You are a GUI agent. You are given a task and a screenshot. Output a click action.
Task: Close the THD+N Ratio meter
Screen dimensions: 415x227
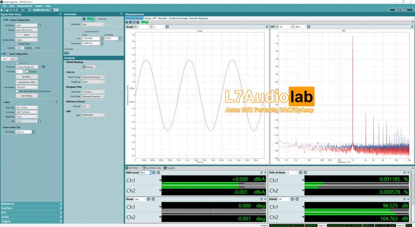[x=409, y=173]
